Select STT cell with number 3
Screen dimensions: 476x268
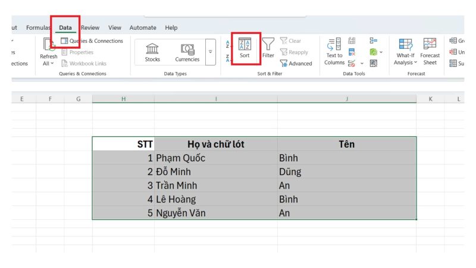[x=124, y=185]
